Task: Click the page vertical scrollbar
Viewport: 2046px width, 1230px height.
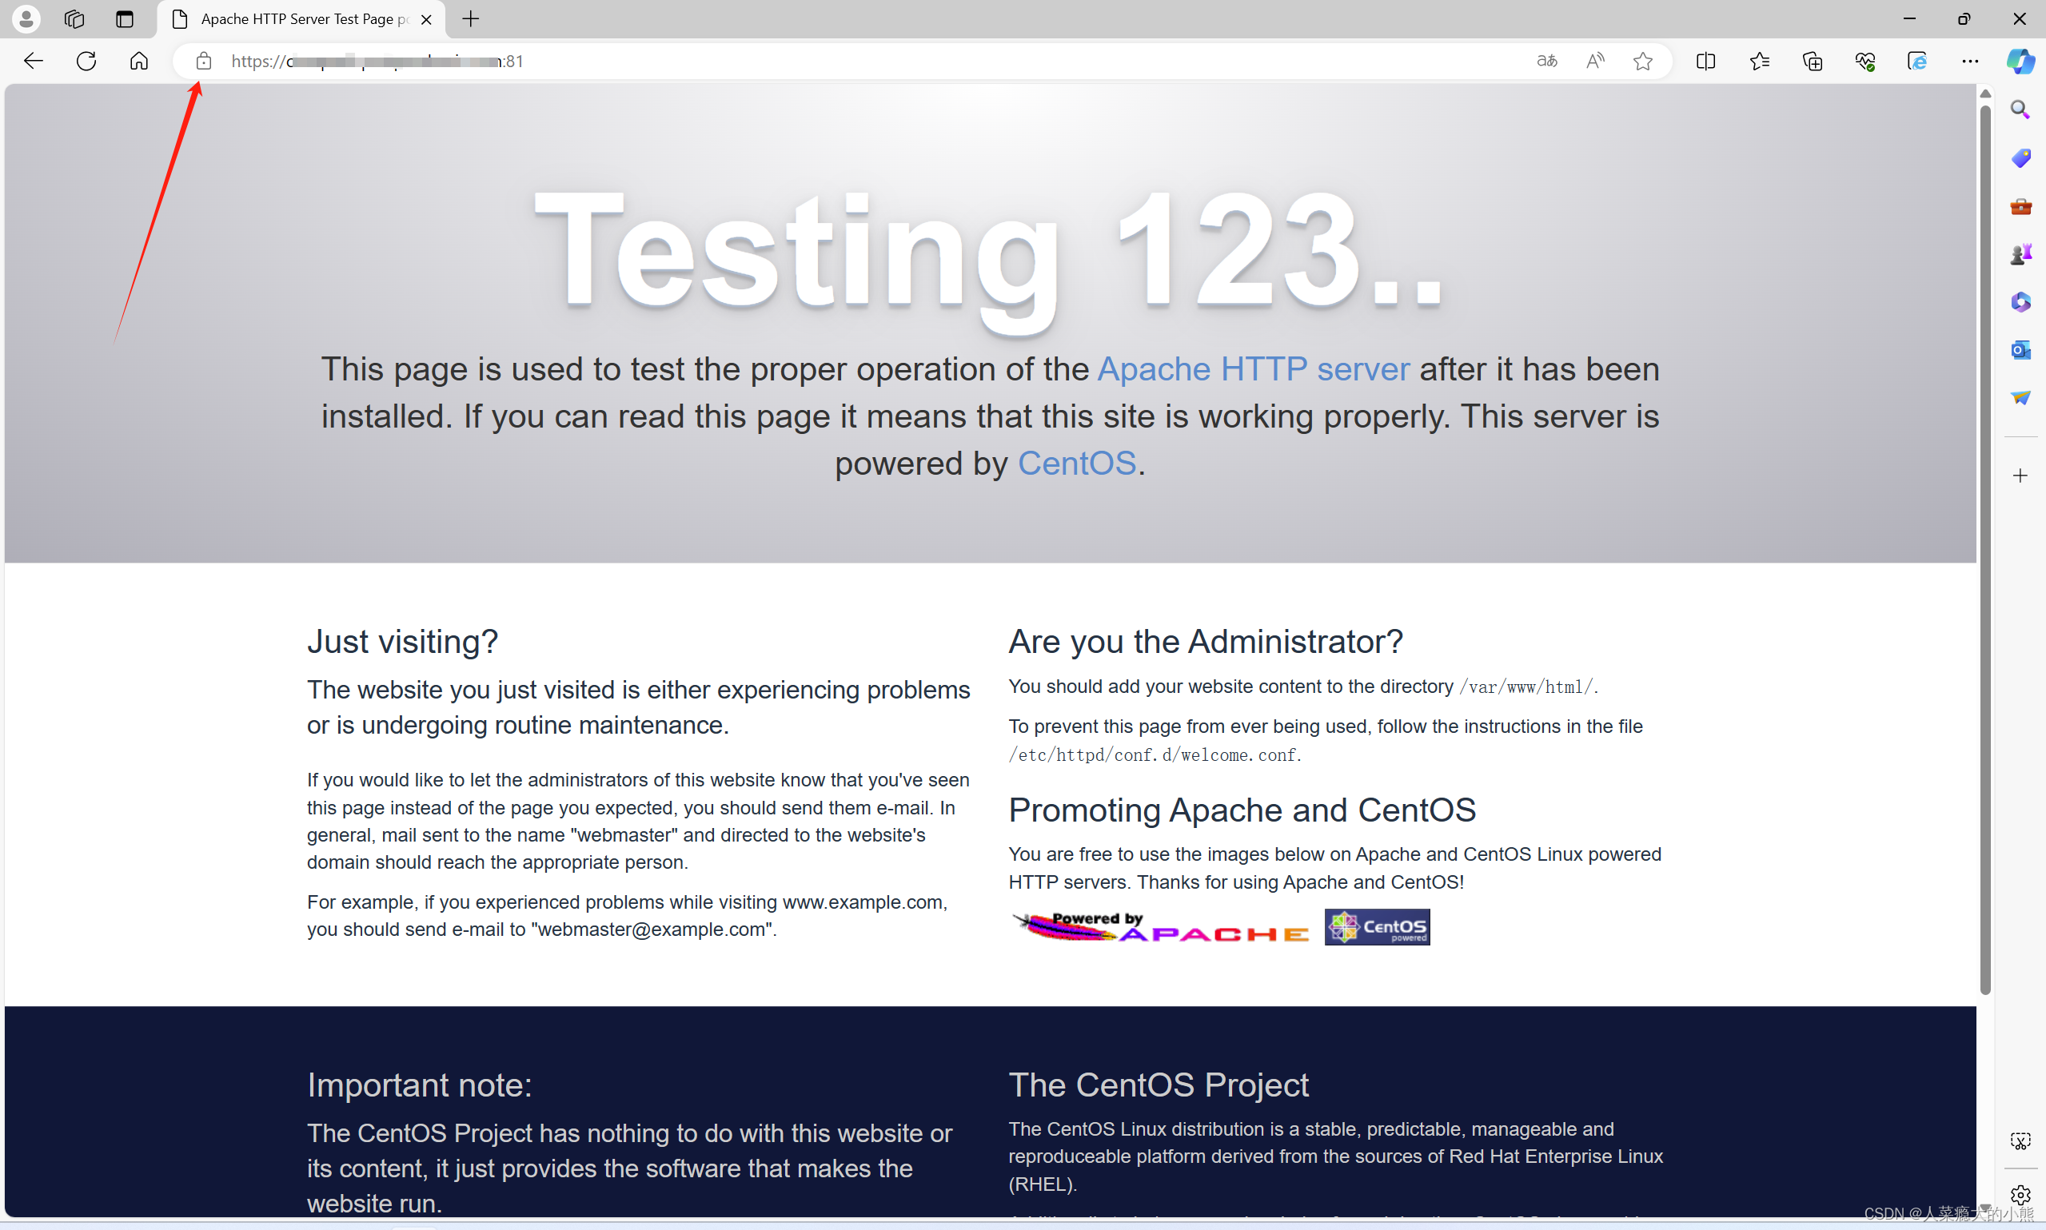Action: tap(1984, 547)
